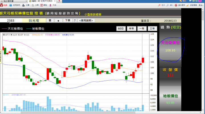Select the 一年 one-year range
205x114 pixels.
click(142, 29)
